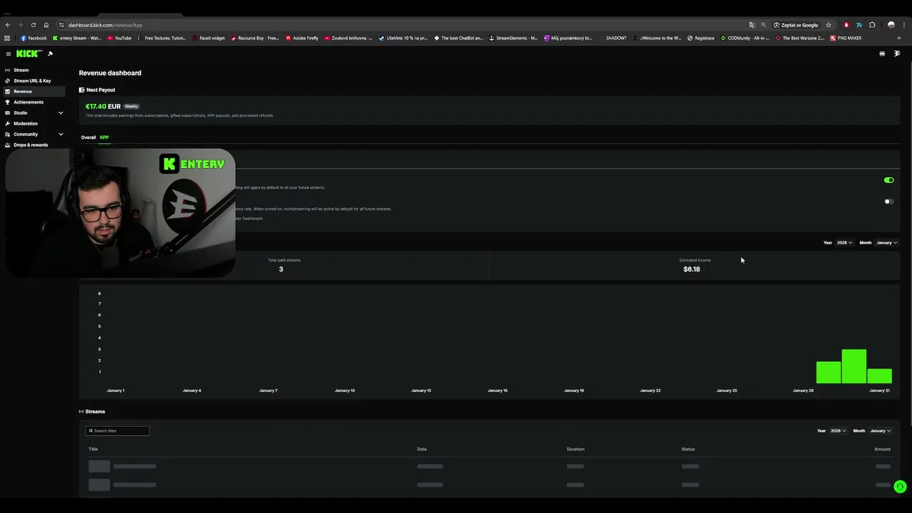
Task: Open the apps grid in bookmarks bar
Action: [7, 38]
